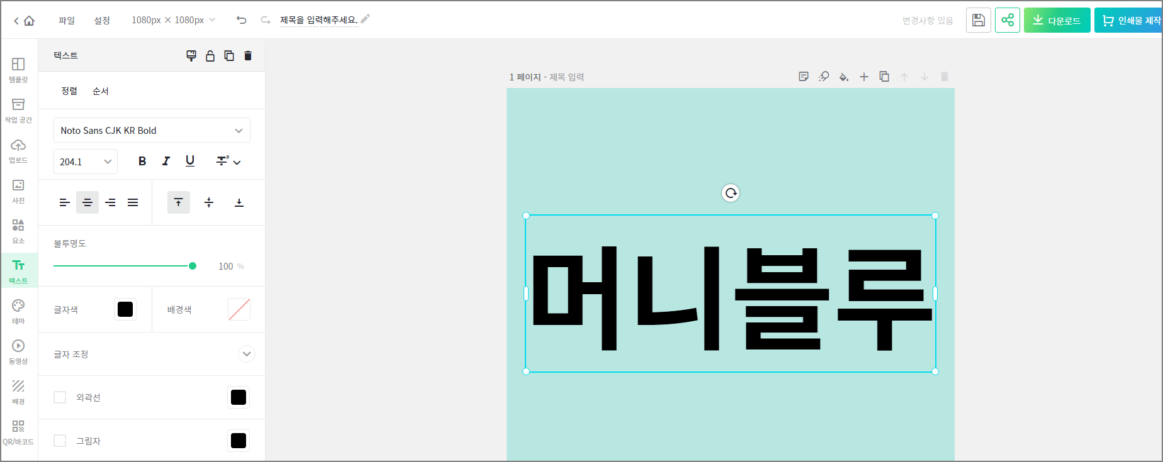Open the 그림자 color swatch
Image resolution: width=1163 pixels, height=462 pixels.
point(239,441)
